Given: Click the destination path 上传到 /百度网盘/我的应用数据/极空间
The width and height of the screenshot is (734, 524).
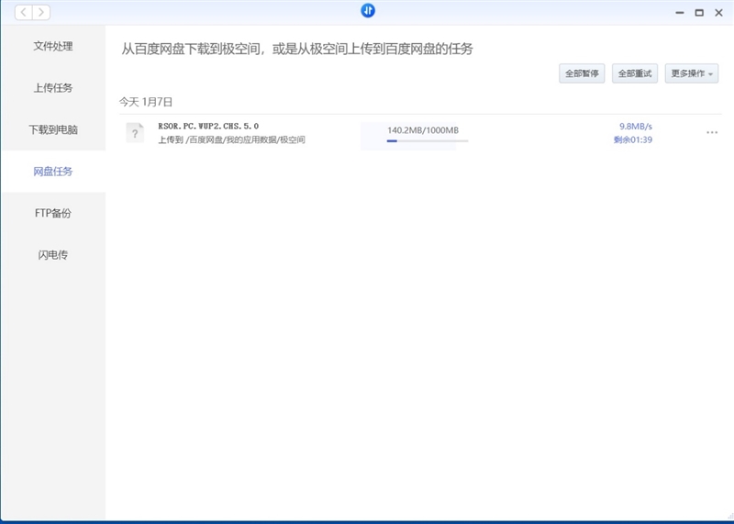Looking at the screenshot, I should 232,139.
